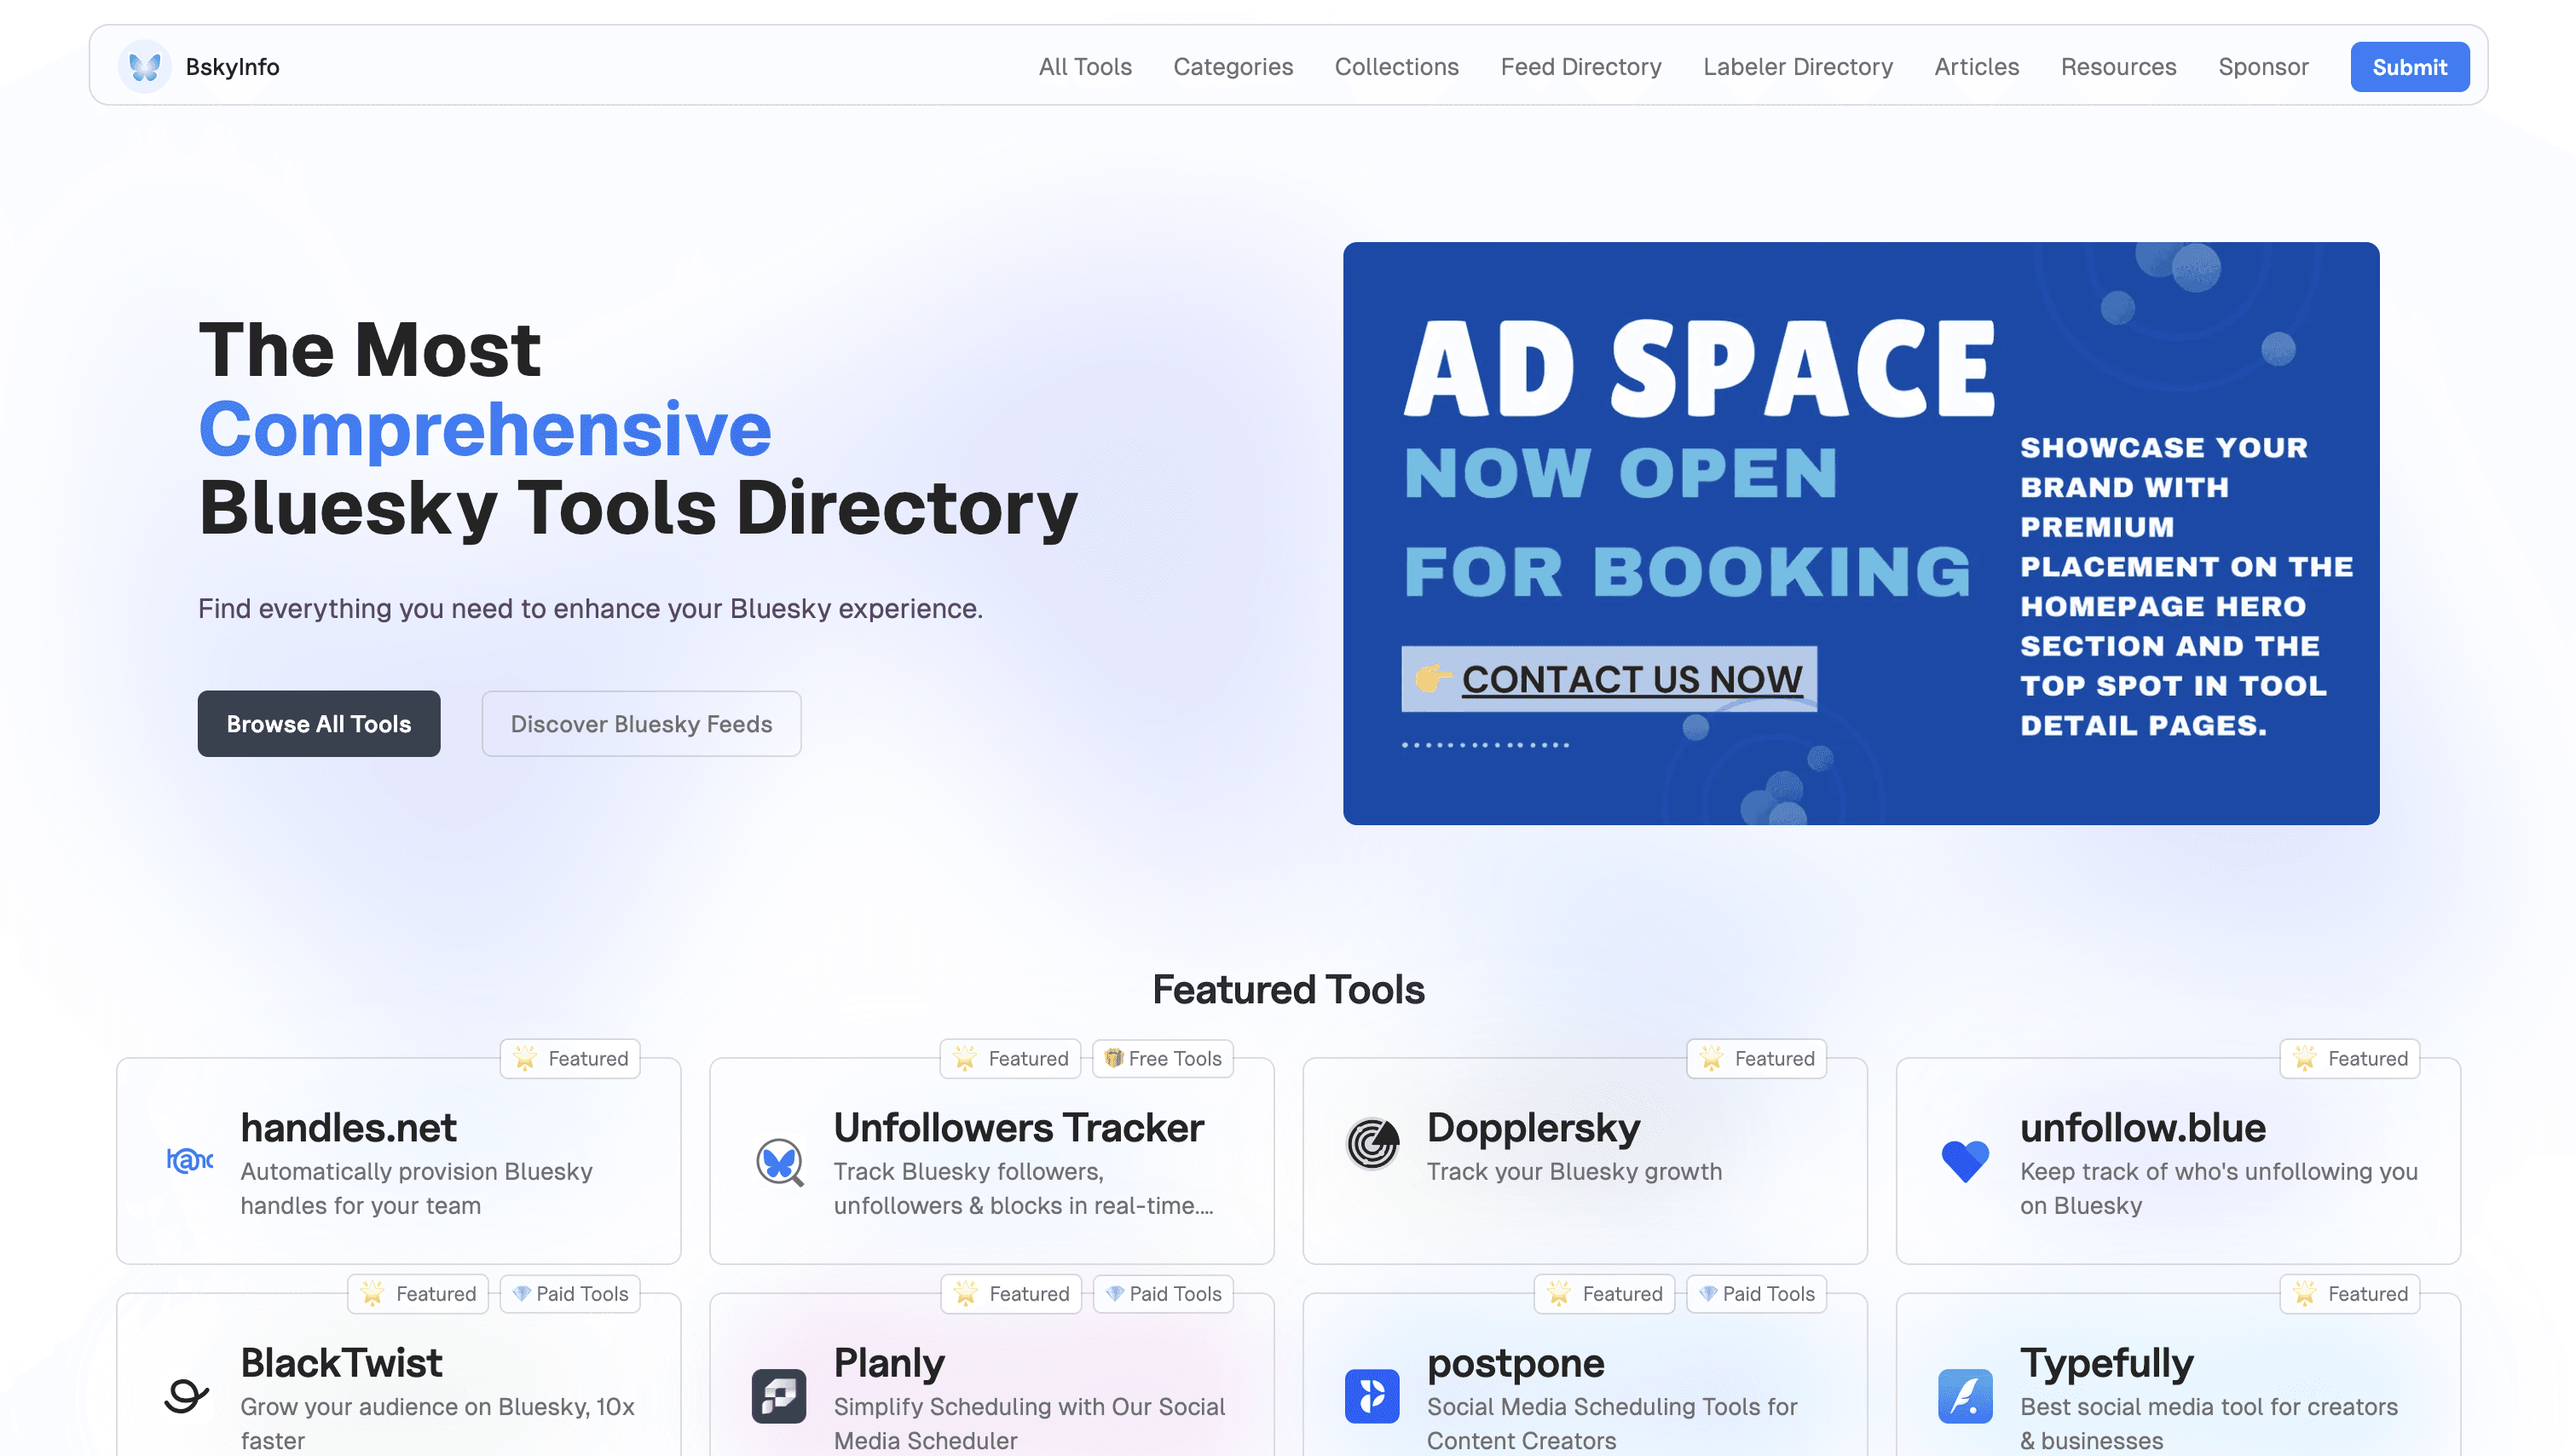This screenshot has height=1456, width=2576.
Task: Click the unfollow.blue heart icon
Action: pos(1965,1161)
